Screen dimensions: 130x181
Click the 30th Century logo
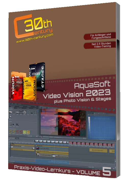[x=33, y=26]
